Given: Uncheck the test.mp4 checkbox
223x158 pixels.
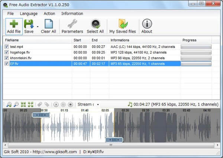Looking at the screenshot, I should 6,46.
